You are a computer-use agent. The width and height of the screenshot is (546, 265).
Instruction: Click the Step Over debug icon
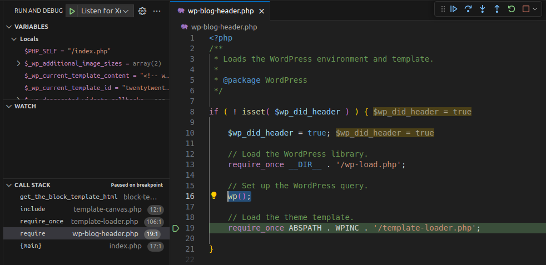(468, 9)
